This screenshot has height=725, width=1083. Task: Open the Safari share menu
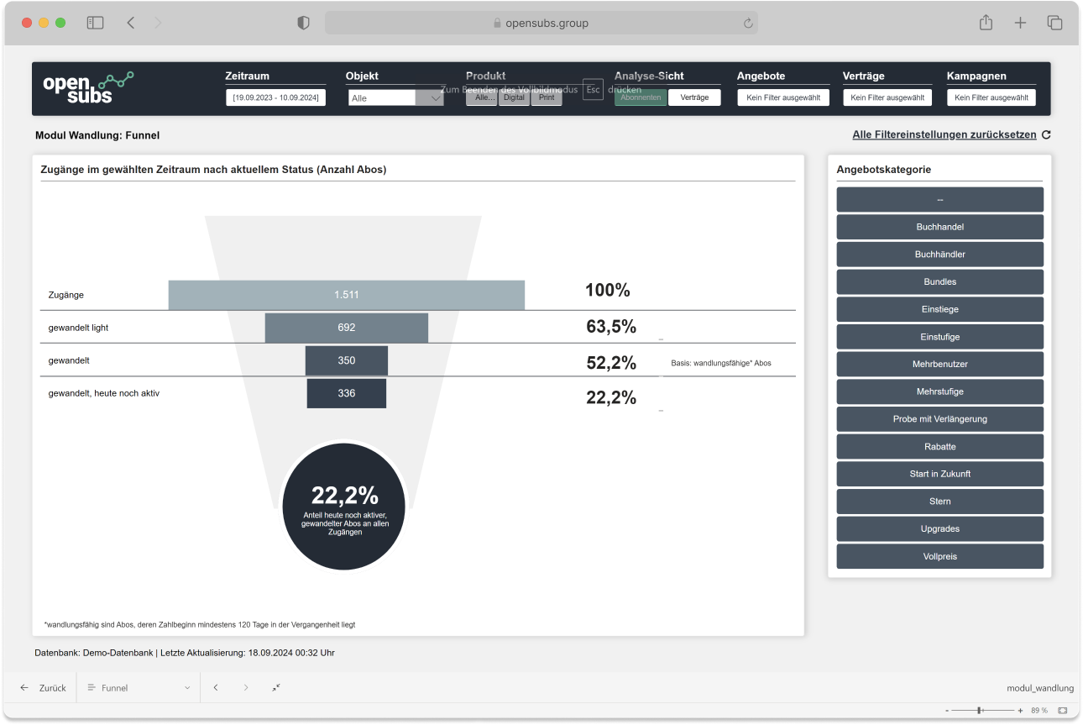[986, 24]
